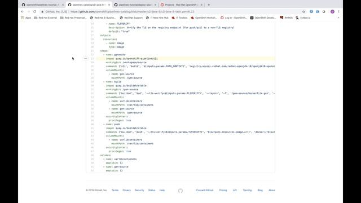The height and width of the screenshot is (203, 361).
Task: Click the address bar URL field
Action: (x=133, y=11)
